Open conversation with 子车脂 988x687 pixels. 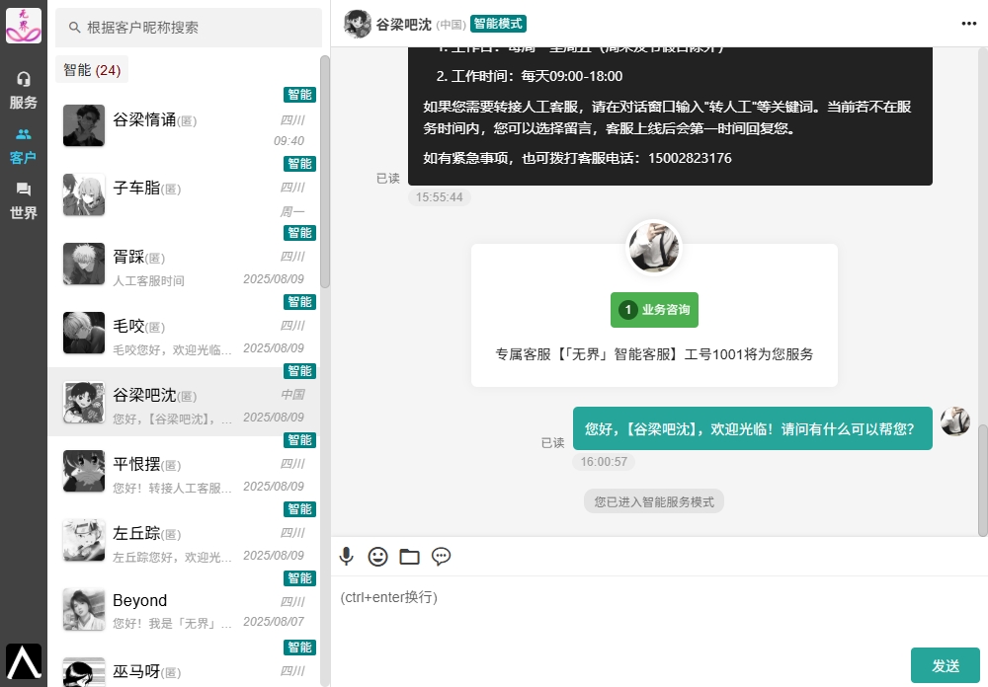184,194
